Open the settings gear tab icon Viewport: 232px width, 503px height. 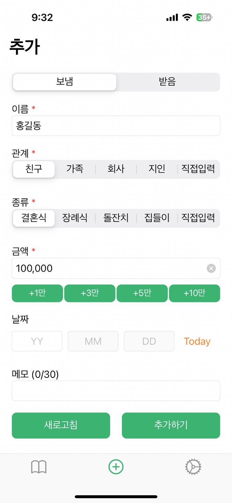click(x=193, y=467)
